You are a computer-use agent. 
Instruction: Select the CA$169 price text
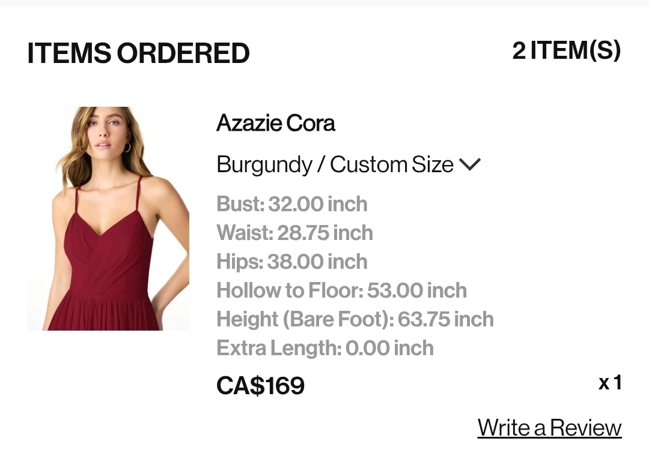coord(260,385)
